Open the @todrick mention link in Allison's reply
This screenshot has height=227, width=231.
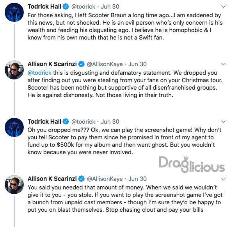(x=39, y=73)
